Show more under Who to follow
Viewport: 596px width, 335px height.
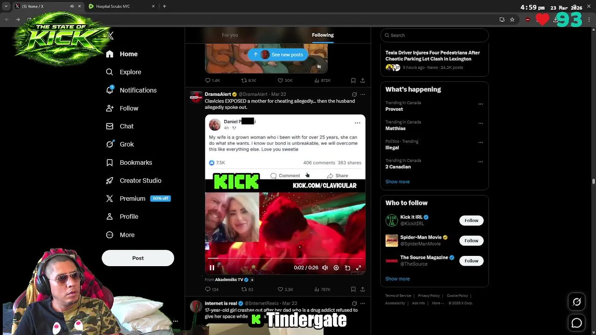pyautogui.click(x=397, y=279)
